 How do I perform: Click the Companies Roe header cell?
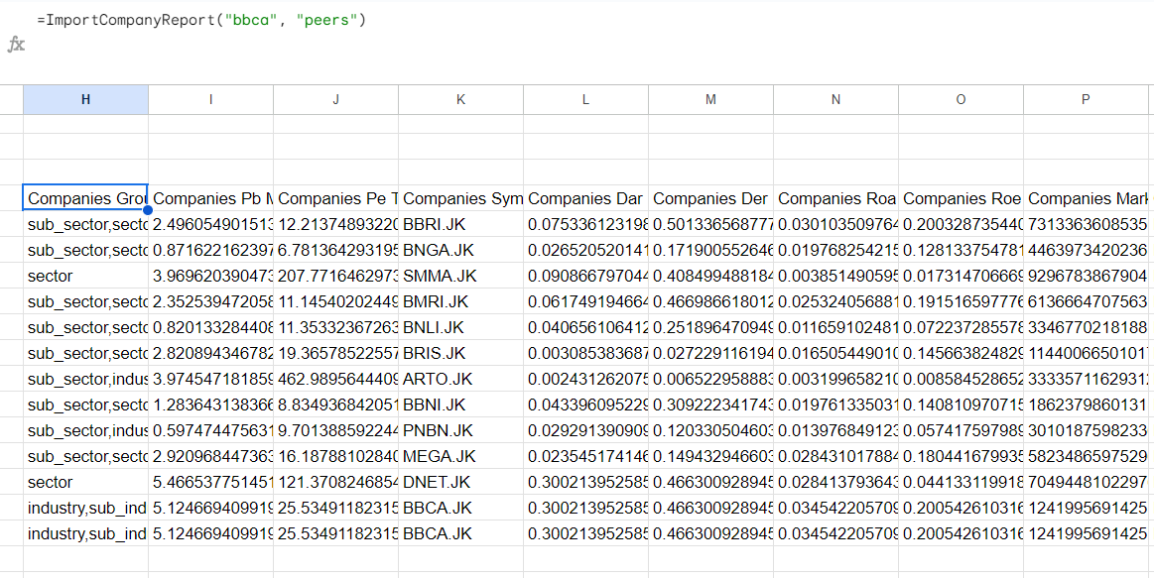point(960,198)
